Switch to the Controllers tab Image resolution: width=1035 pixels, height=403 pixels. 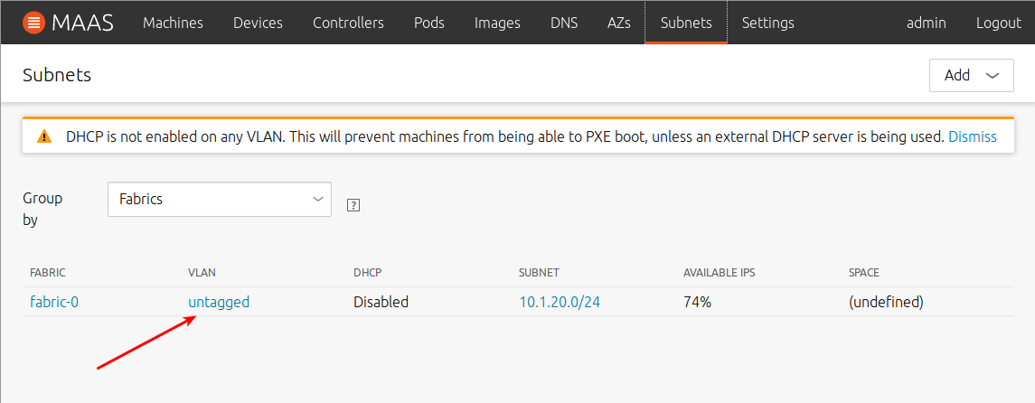(x=349, y=23)
